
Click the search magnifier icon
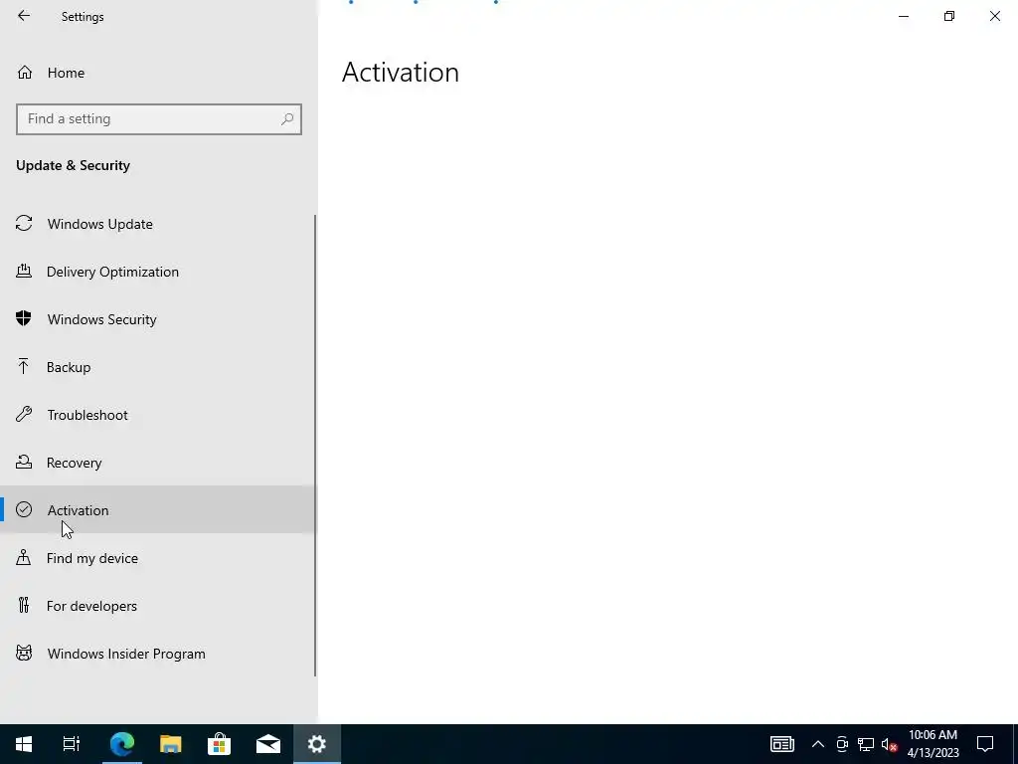coord(287,119)
